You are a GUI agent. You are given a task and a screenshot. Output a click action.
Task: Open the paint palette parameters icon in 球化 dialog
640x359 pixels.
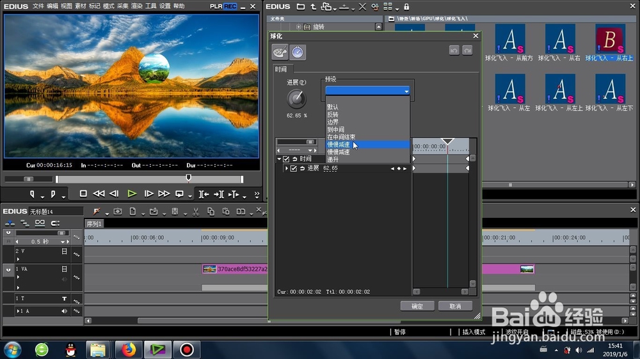(280, 52)
